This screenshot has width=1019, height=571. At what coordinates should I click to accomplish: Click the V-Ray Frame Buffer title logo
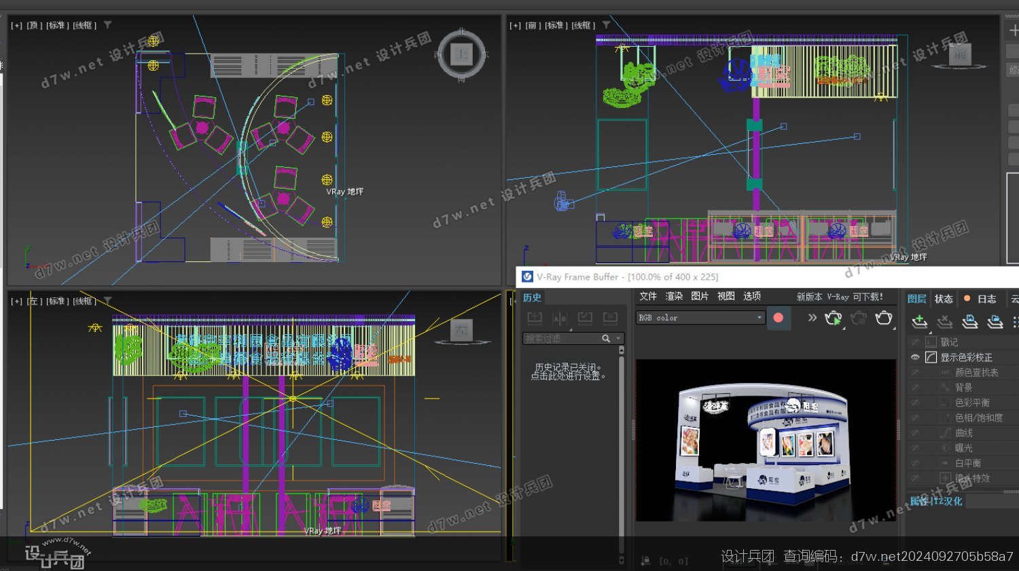point(527,277)
